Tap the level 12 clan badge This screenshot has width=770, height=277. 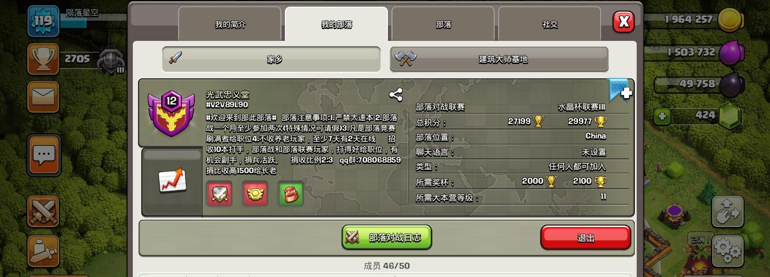[x=171, y=114]
